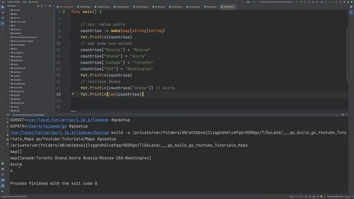Viewport: 354px width, 199px height.
Task: Select the active rightmost editor tab
Action: [x=227, y=7]
